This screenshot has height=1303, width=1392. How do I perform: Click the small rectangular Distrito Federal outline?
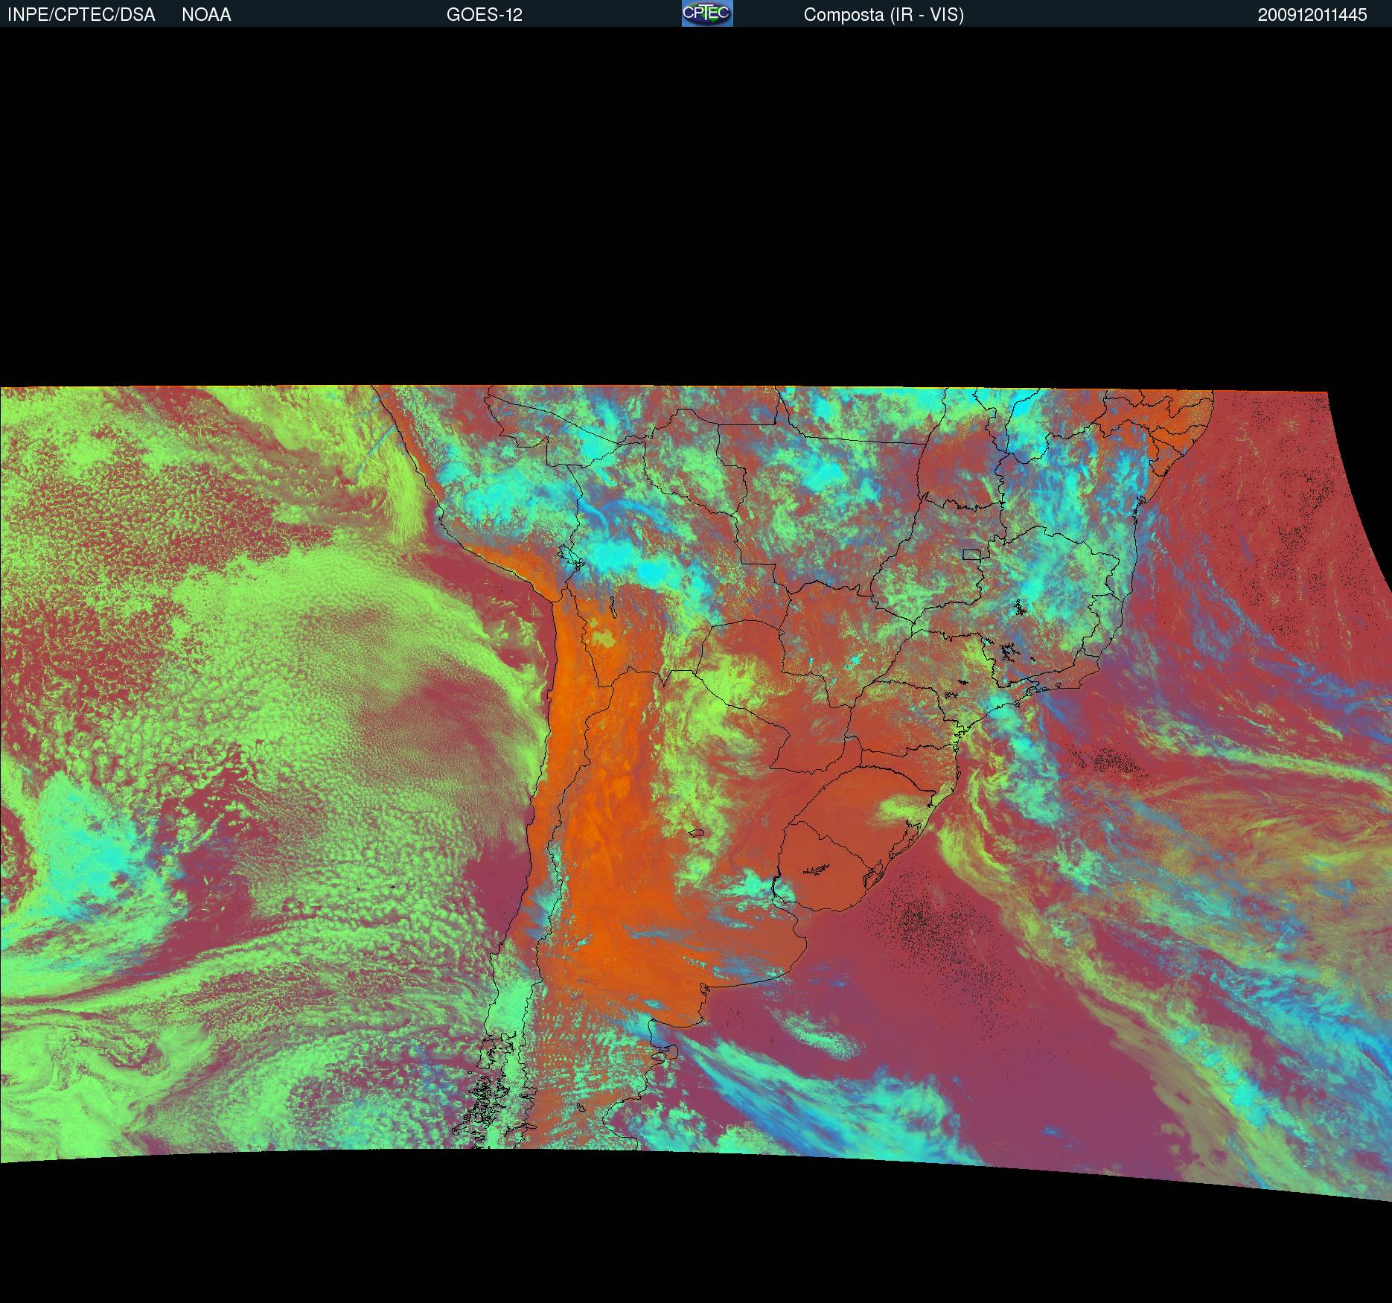971,554
